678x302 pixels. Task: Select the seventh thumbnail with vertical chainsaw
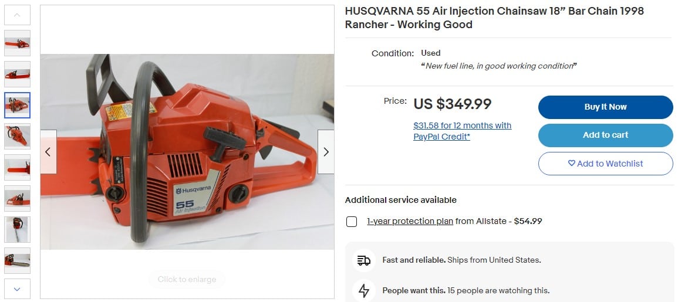[17, 229]
